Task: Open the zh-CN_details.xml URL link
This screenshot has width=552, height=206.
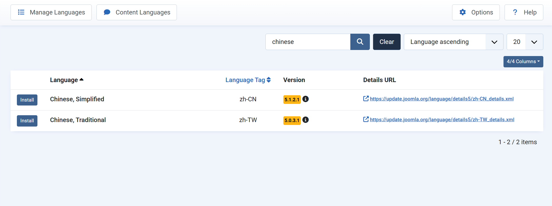Action: [442, 99]
